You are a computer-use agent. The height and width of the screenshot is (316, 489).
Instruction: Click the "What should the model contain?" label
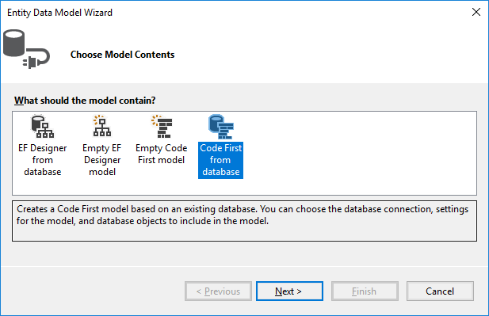pyautogui.click(x=85, y=101)
